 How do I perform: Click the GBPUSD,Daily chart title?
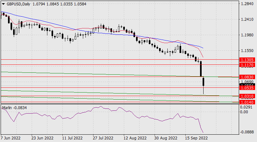click(18, 4)
